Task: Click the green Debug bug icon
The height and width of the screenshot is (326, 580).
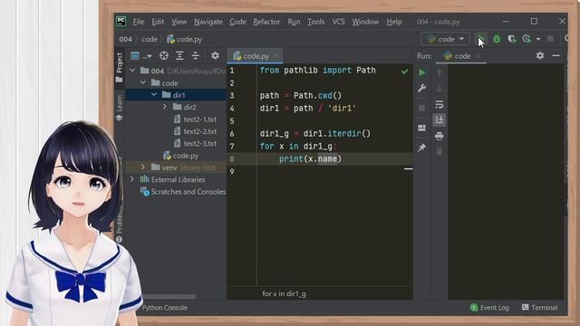Action: pyautogui.click(x=497, y=39)
